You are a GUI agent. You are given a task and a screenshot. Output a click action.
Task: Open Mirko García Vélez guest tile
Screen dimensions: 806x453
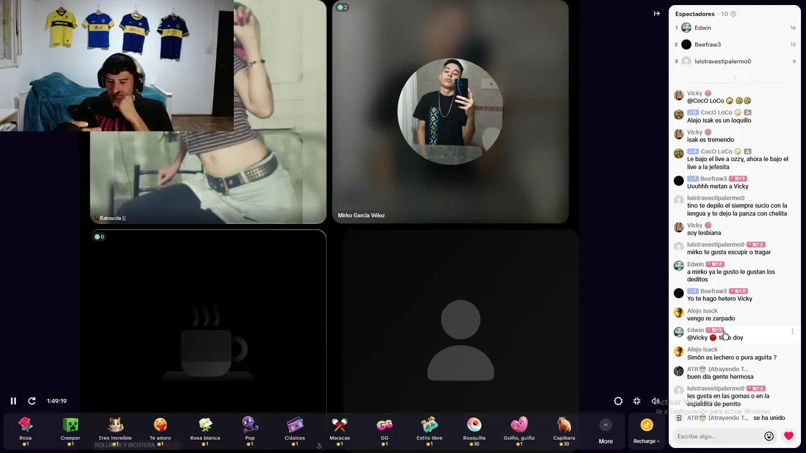click(450, 111)
